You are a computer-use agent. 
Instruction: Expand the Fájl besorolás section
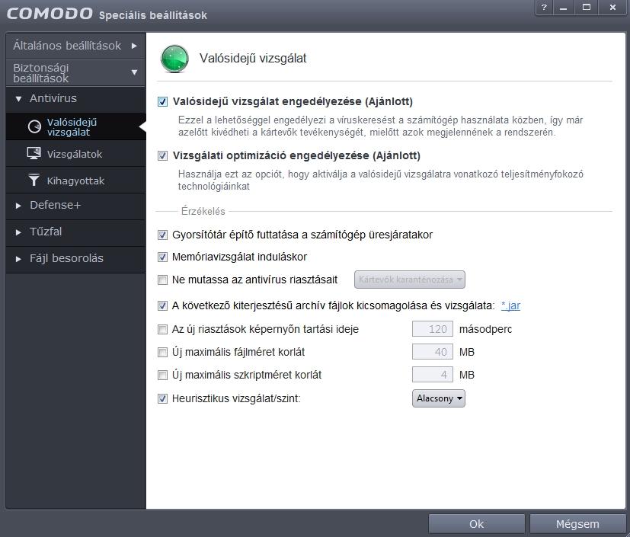[x=18, y=259]
